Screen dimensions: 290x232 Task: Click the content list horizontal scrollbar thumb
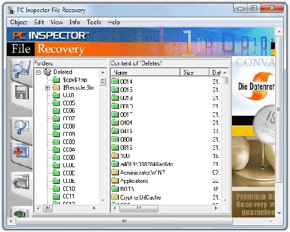click(x=139, y=208)
